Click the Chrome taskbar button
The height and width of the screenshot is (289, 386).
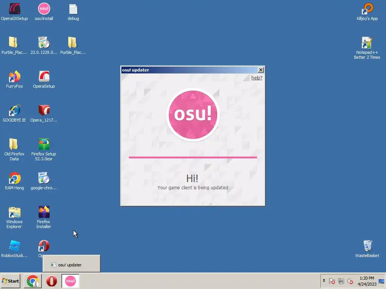(33, 281)
